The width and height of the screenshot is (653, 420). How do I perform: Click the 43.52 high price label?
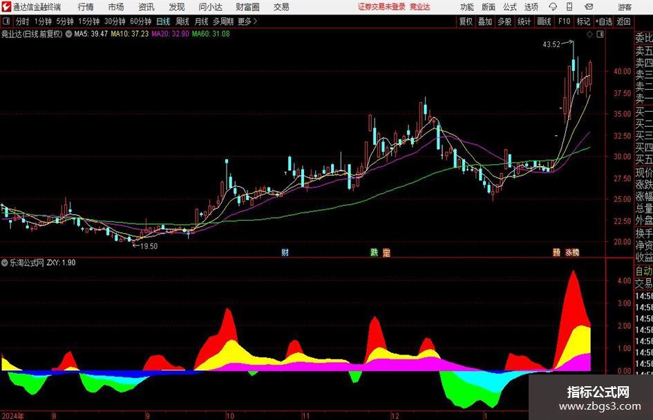click(552, 45)
